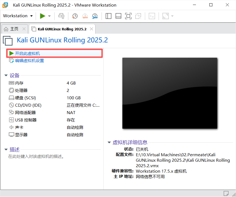
Task: Maximize the VMware Workstation window
Action: click(211, 5)
